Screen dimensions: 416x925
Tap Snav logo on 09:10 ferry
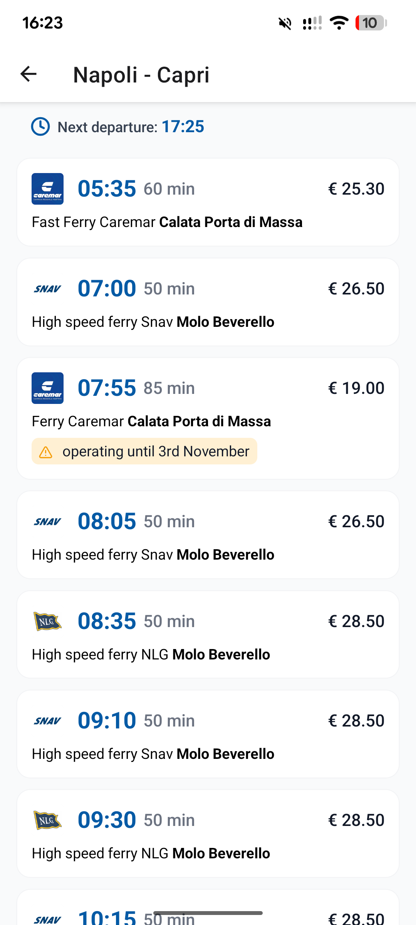coord(47,721)
